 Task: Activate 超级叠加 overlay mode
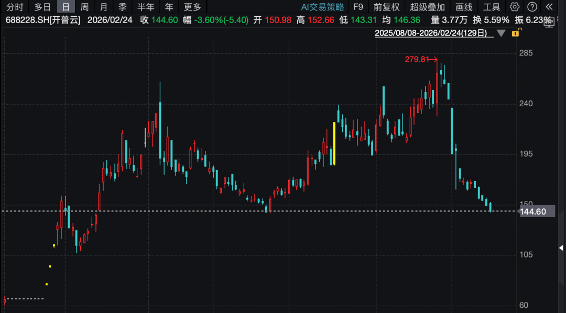[x=426, y=7]
